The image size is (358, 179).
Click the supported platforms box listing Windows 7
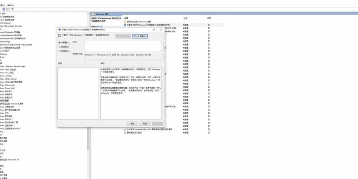click(124, 57)
